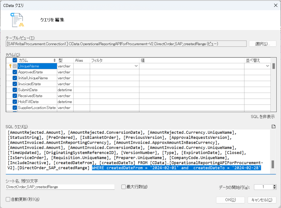Click the datetime type cell for HoldTillDate
Screen dimensions: 281x208
[65, 102]
